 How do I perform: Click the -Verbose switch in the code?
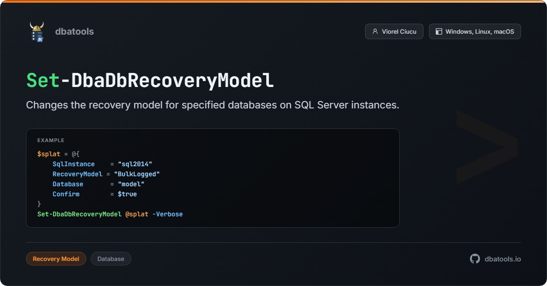click(x=167, y=214)
